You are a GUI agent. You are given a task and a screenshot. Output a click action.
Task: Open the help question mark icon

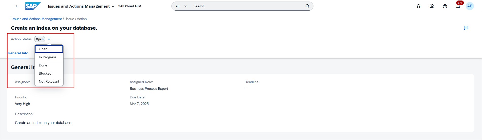coord(445,6)
